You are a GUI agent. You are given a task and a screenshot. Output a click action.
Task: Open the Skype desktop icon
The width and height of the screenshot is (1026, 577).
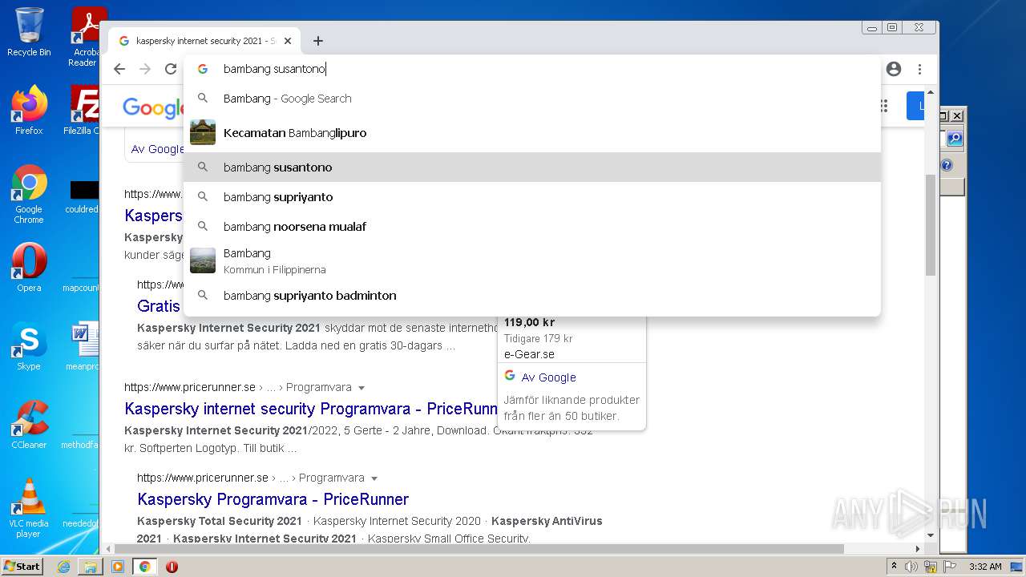tap(29, 346)
